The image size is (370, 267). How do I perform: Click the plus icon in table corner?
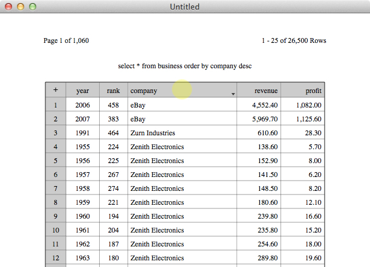tap(56, 90)
